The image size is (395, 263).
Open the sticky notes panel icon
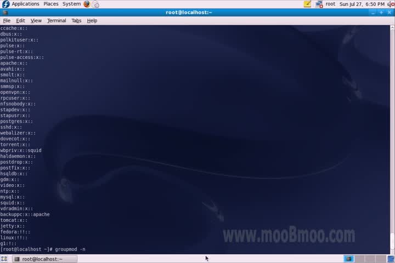307,4
